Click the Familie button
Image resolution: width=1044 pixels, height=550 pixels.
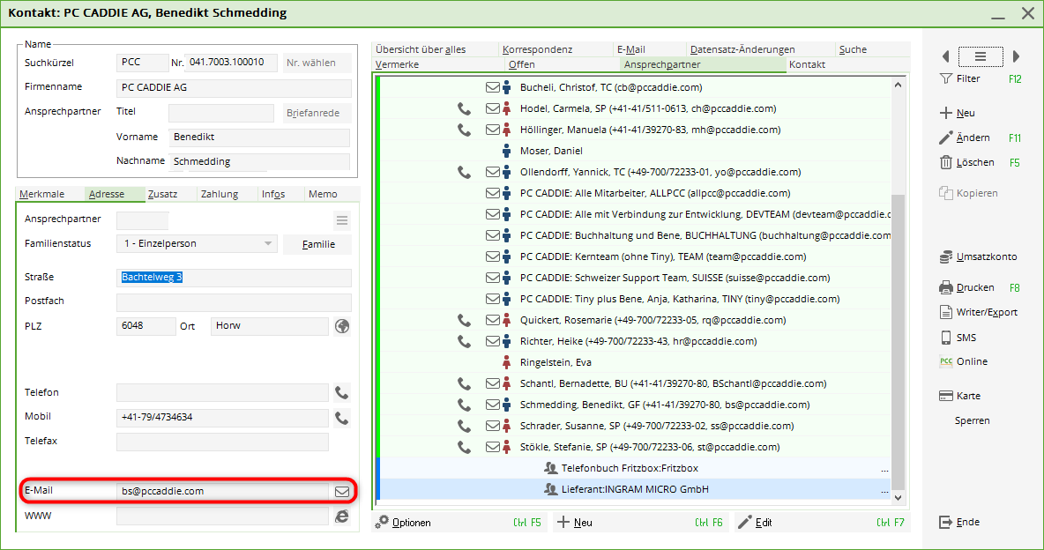pos(317,244)
